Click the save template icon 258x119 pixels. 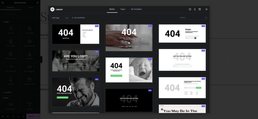(x=200, y=10)
